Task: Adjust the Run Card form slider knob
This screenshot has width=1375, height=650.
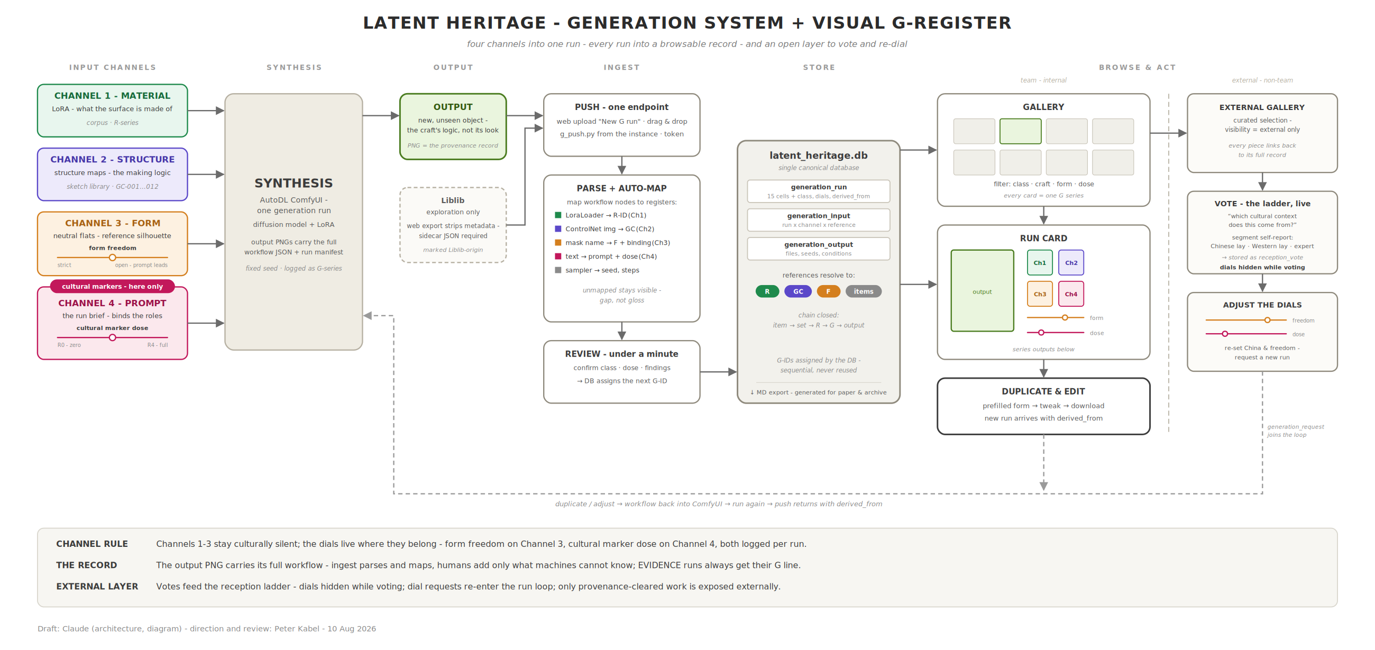Action: coord(1065,317)
